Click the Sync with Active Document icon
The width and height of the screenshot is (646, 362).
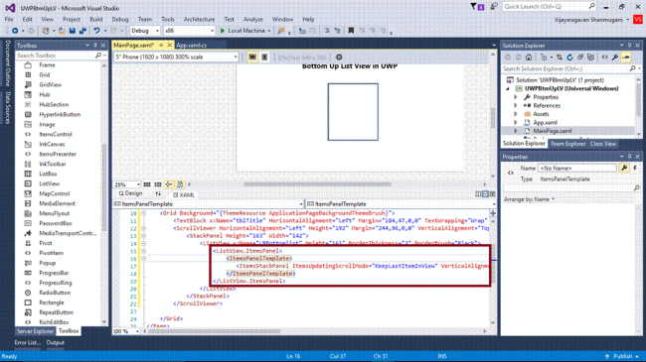pyautogui.click(x=560, y=58)
